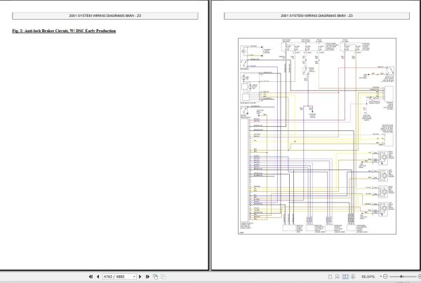
Task: Select two-page facing view
Action: pos(345,277)
